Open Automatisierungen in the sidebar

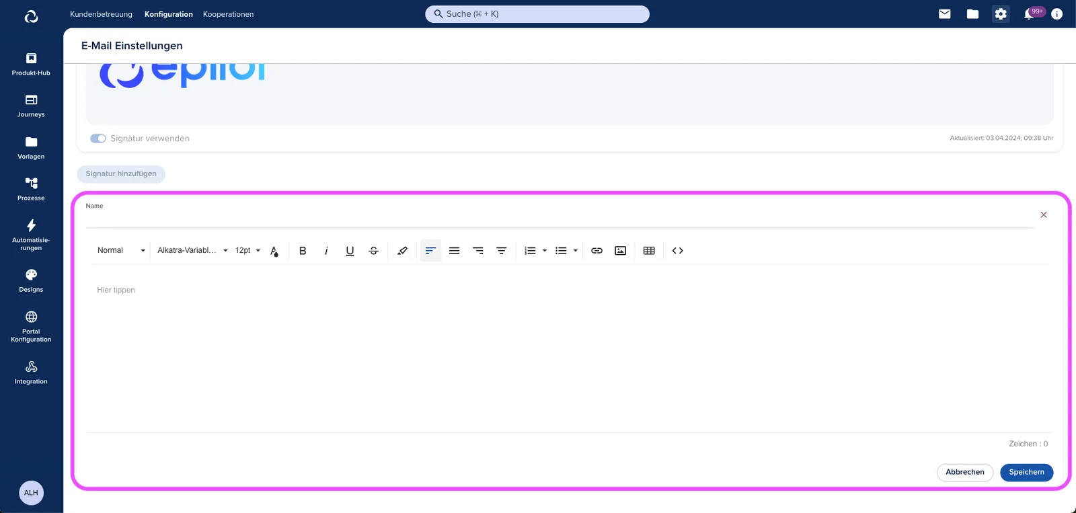click(31, 235)
